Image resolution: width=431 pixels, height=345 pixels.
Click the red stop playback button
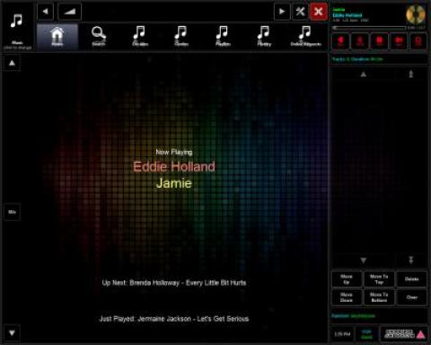[x=380, y=41]
